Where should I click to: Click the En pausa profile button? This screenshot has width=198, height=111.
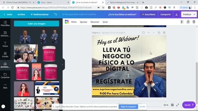coord(186,7)
